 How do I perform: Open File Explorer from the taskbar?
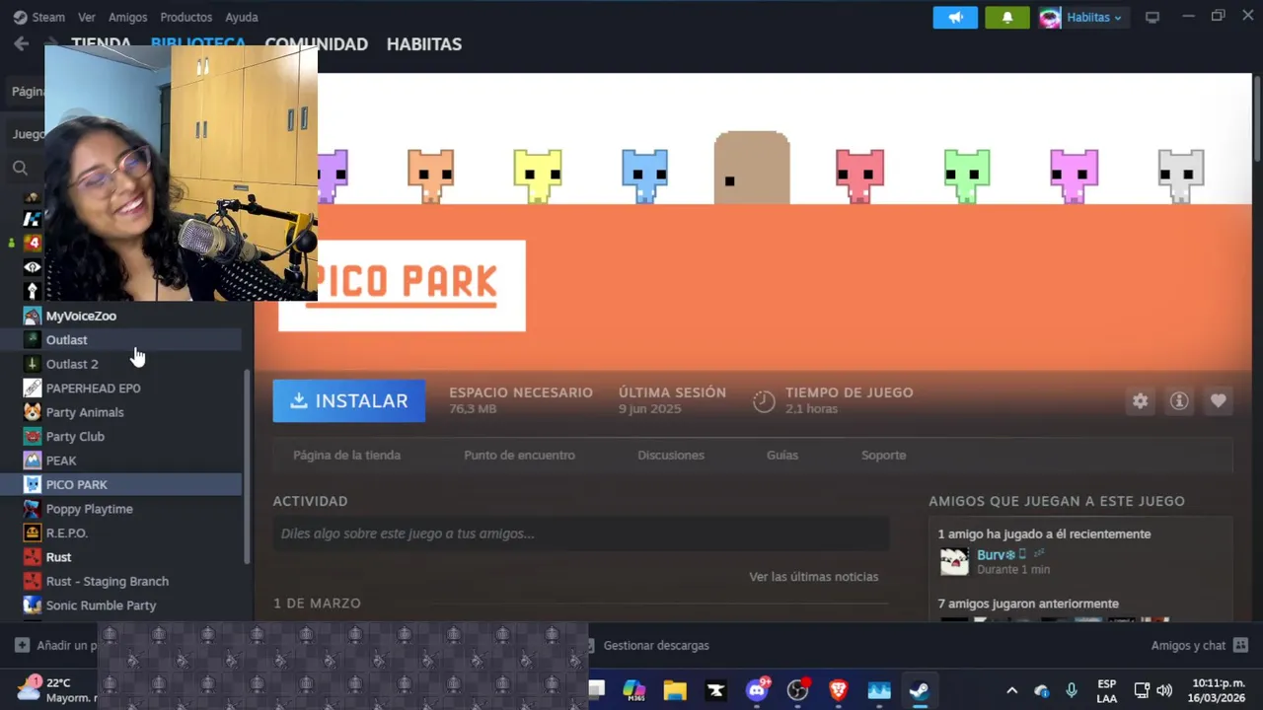tap(675, 690)
